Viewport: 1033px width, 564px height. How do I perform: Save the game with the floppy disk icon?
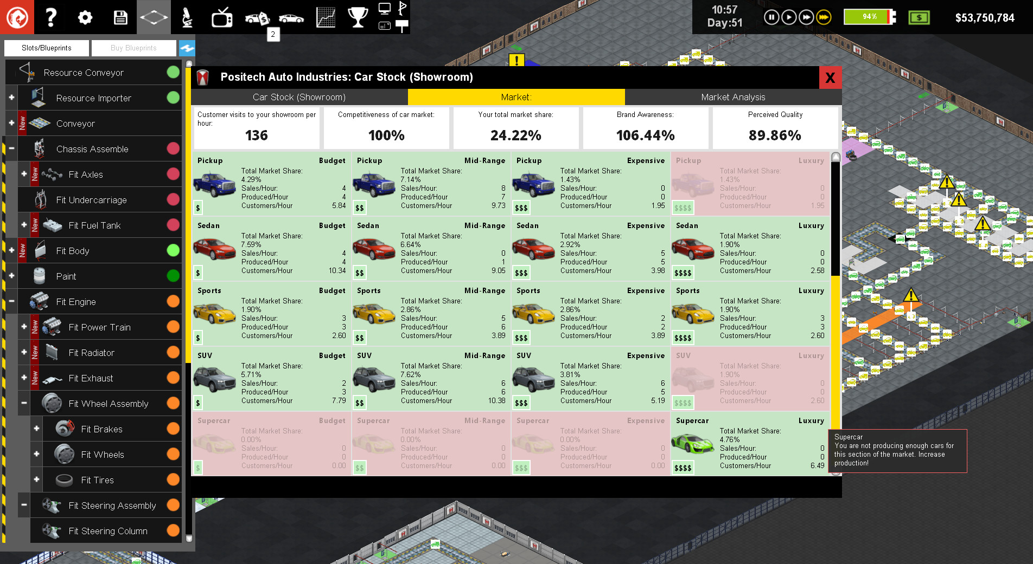click(x=120, y=16)
